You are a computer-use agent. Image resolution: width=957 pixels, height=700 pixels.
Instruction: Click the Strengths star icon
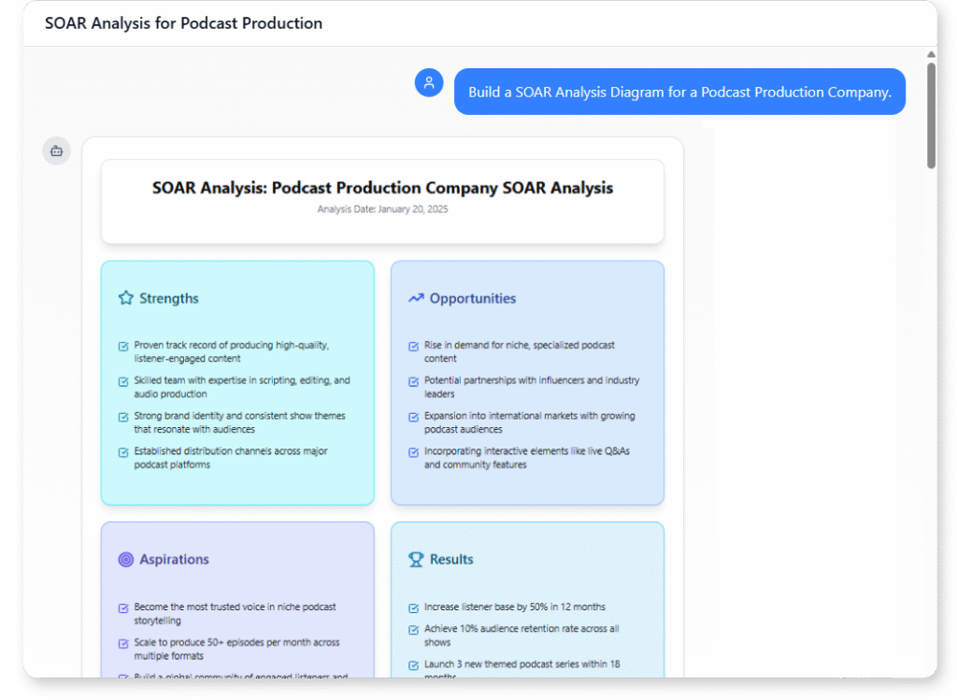coord(126,298)
